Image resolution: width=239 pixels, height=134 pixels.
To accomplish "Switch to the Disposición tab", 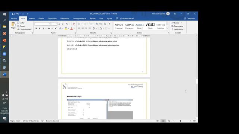I will (52, 19).
